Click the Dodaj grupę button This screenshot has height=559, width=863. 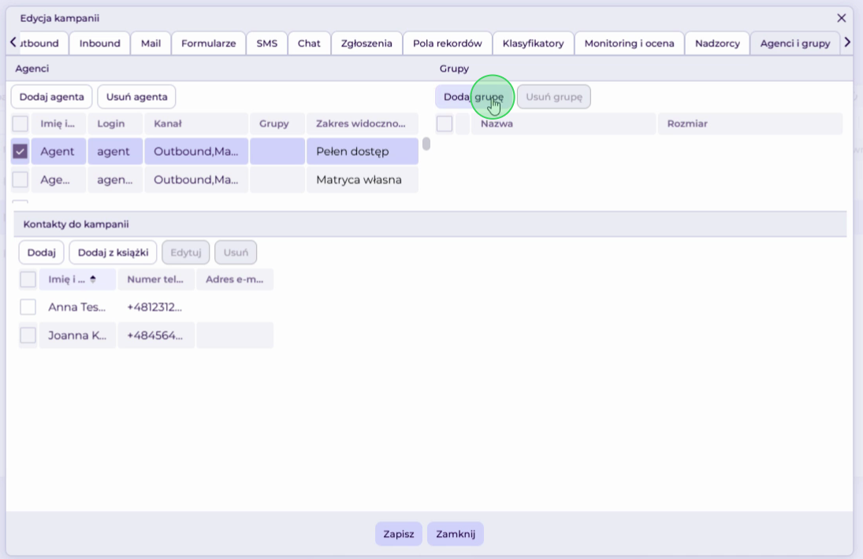tap(474, 97)
